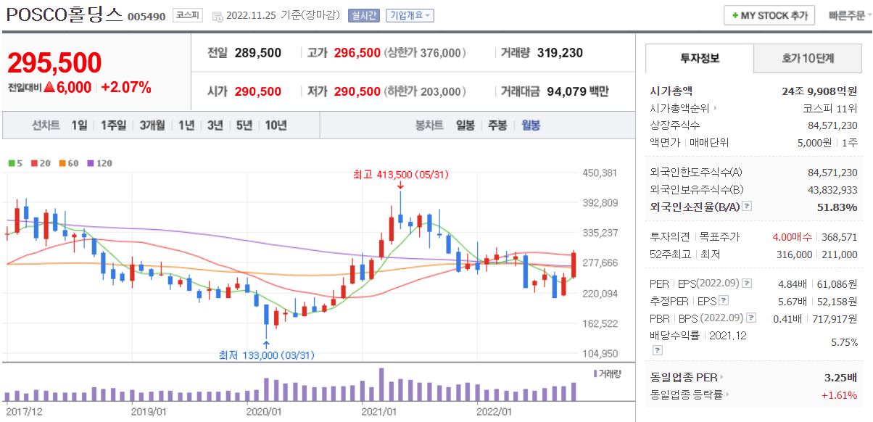This screenshot has width=873, height=422.
Task: Click the arrow icon next to 시가총액순위
Action: pyautogui.click(x=716, y=109)
